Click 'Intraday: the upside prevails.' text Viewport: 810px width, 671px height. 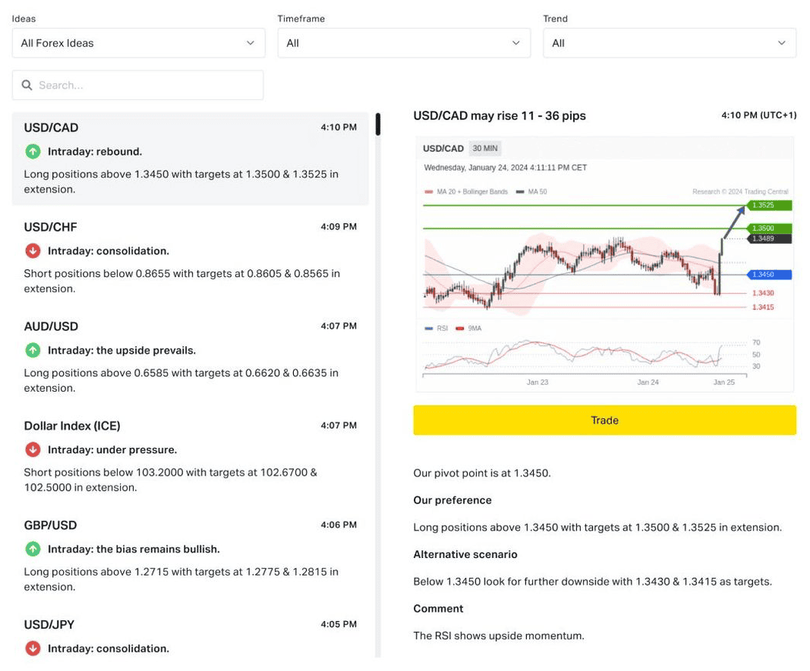(122, 350)
